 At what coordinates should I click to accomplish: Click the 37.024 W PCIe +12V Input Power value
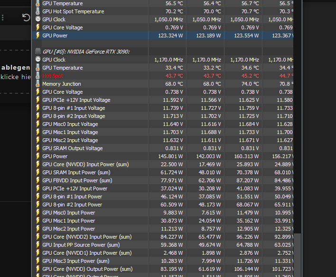coord(172,188)
